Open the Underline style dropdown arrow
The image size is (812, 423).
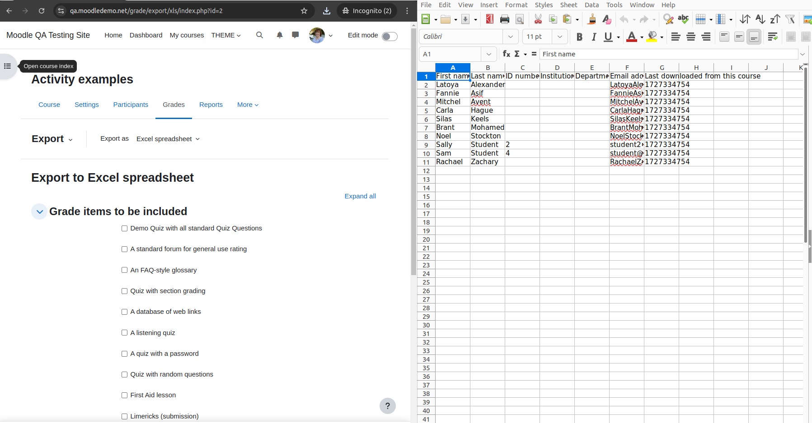pyautogui.click(x=618, y=37)
